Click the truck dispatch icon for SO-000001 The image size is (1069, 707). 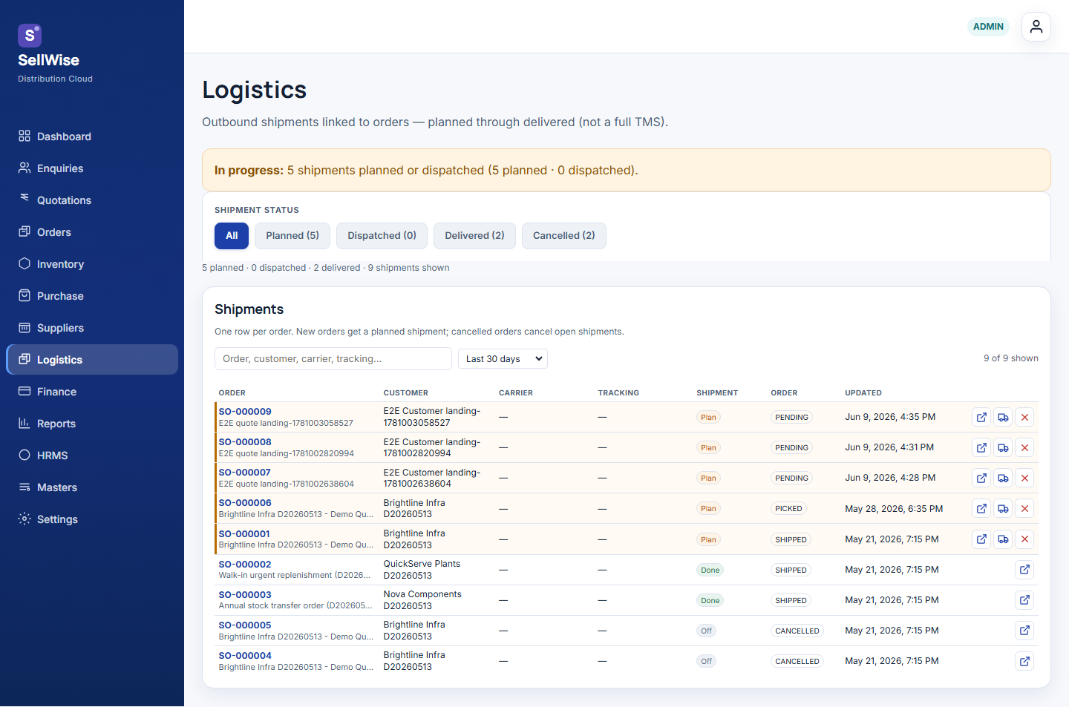pyautogui.click(x=1003, y=539)
